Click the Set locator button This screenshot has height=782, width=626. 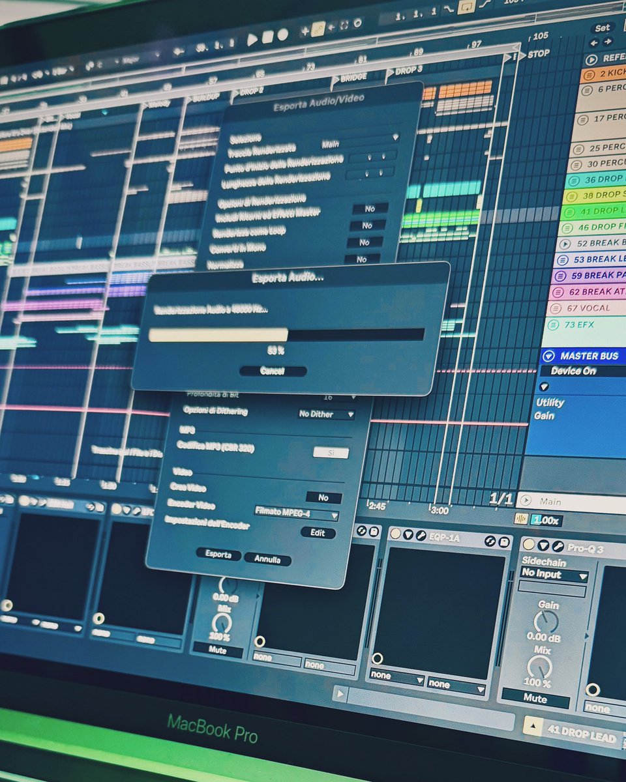(602, 28)
